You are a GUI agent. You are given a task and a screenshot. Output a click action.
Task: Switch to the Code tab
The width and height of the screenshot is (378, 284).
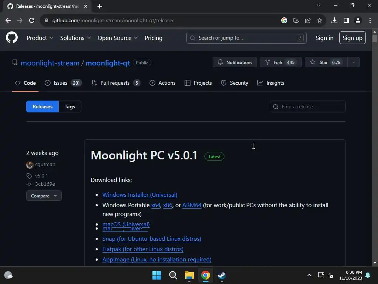25,83
